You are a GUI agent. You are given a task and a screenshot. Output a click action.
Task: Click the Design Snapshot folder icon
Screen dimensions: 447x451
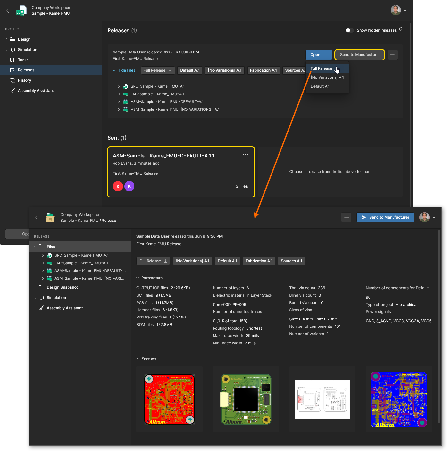click(x=42, y=287)
